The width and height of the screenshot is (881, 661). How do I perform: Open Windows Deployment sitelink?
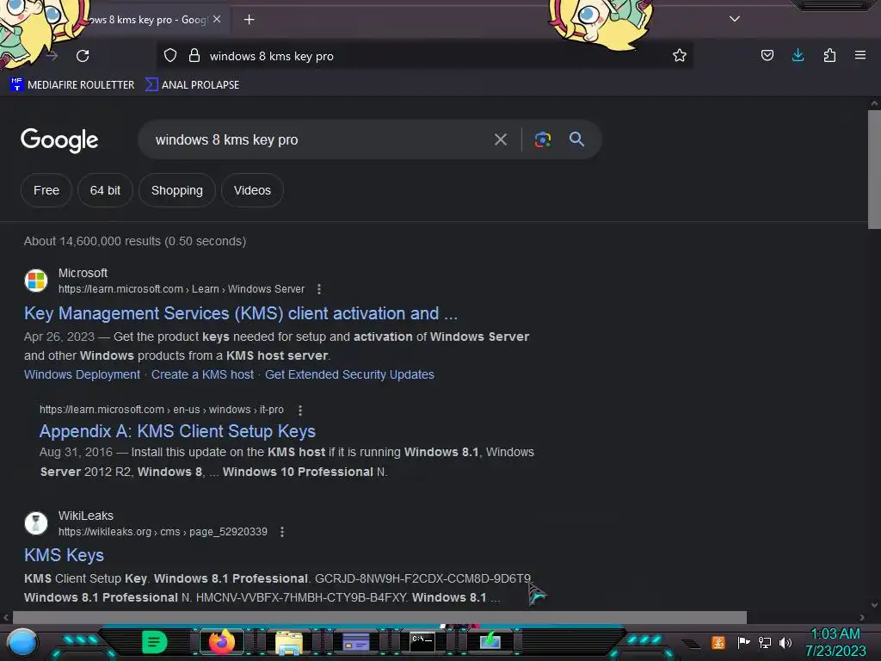click(x=82, y=374)
